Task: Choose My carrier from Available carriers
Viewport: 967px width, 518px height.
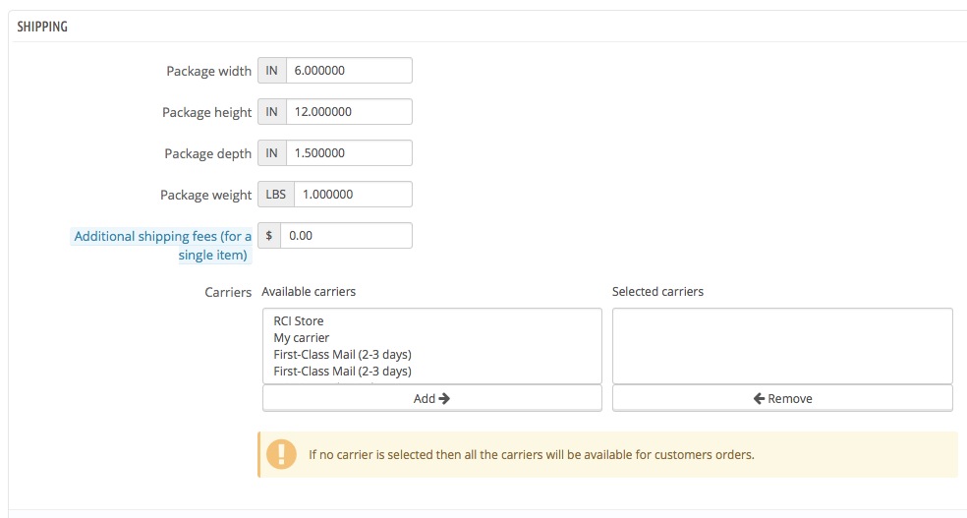Action: point(302,338)
